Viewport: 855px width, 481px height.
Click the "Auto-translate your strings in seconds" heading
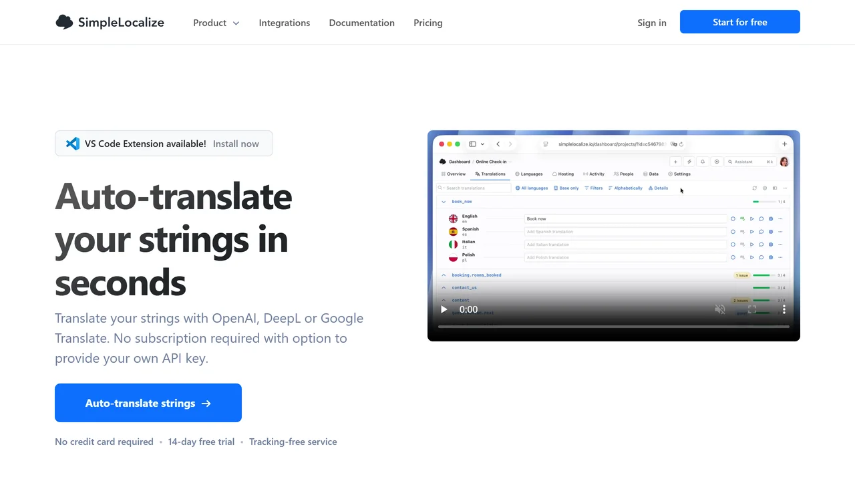[x=174, y=238]
